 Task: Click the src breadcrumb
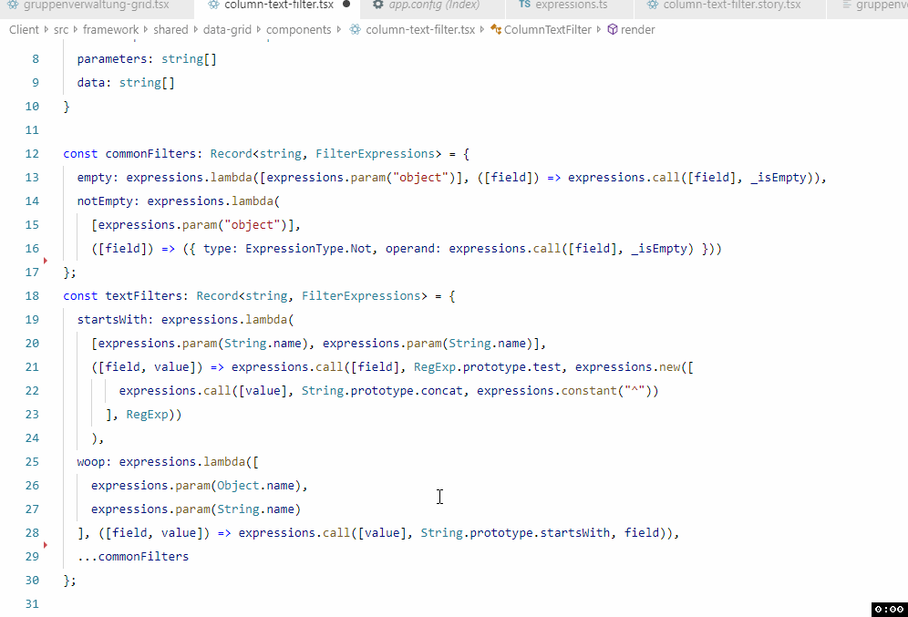point(61,29)
